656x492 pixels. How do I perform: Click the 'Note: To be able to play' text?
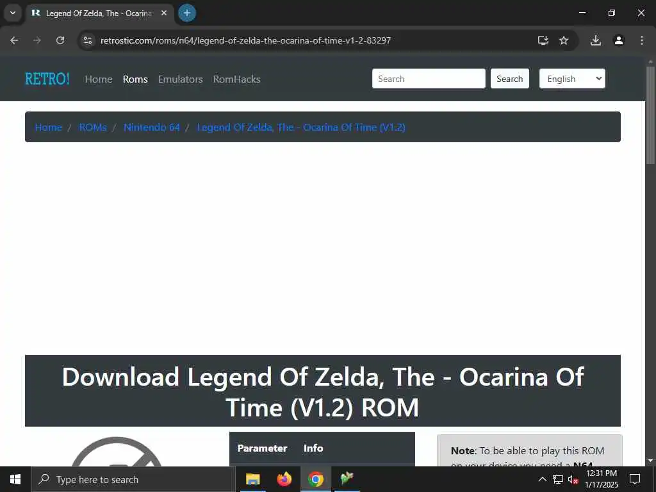527,450
